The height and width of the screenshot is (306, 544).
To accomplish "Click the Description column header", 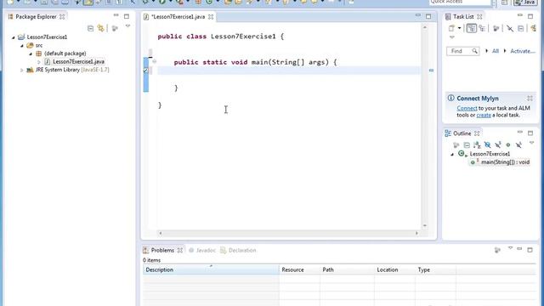I will (211, 269).
